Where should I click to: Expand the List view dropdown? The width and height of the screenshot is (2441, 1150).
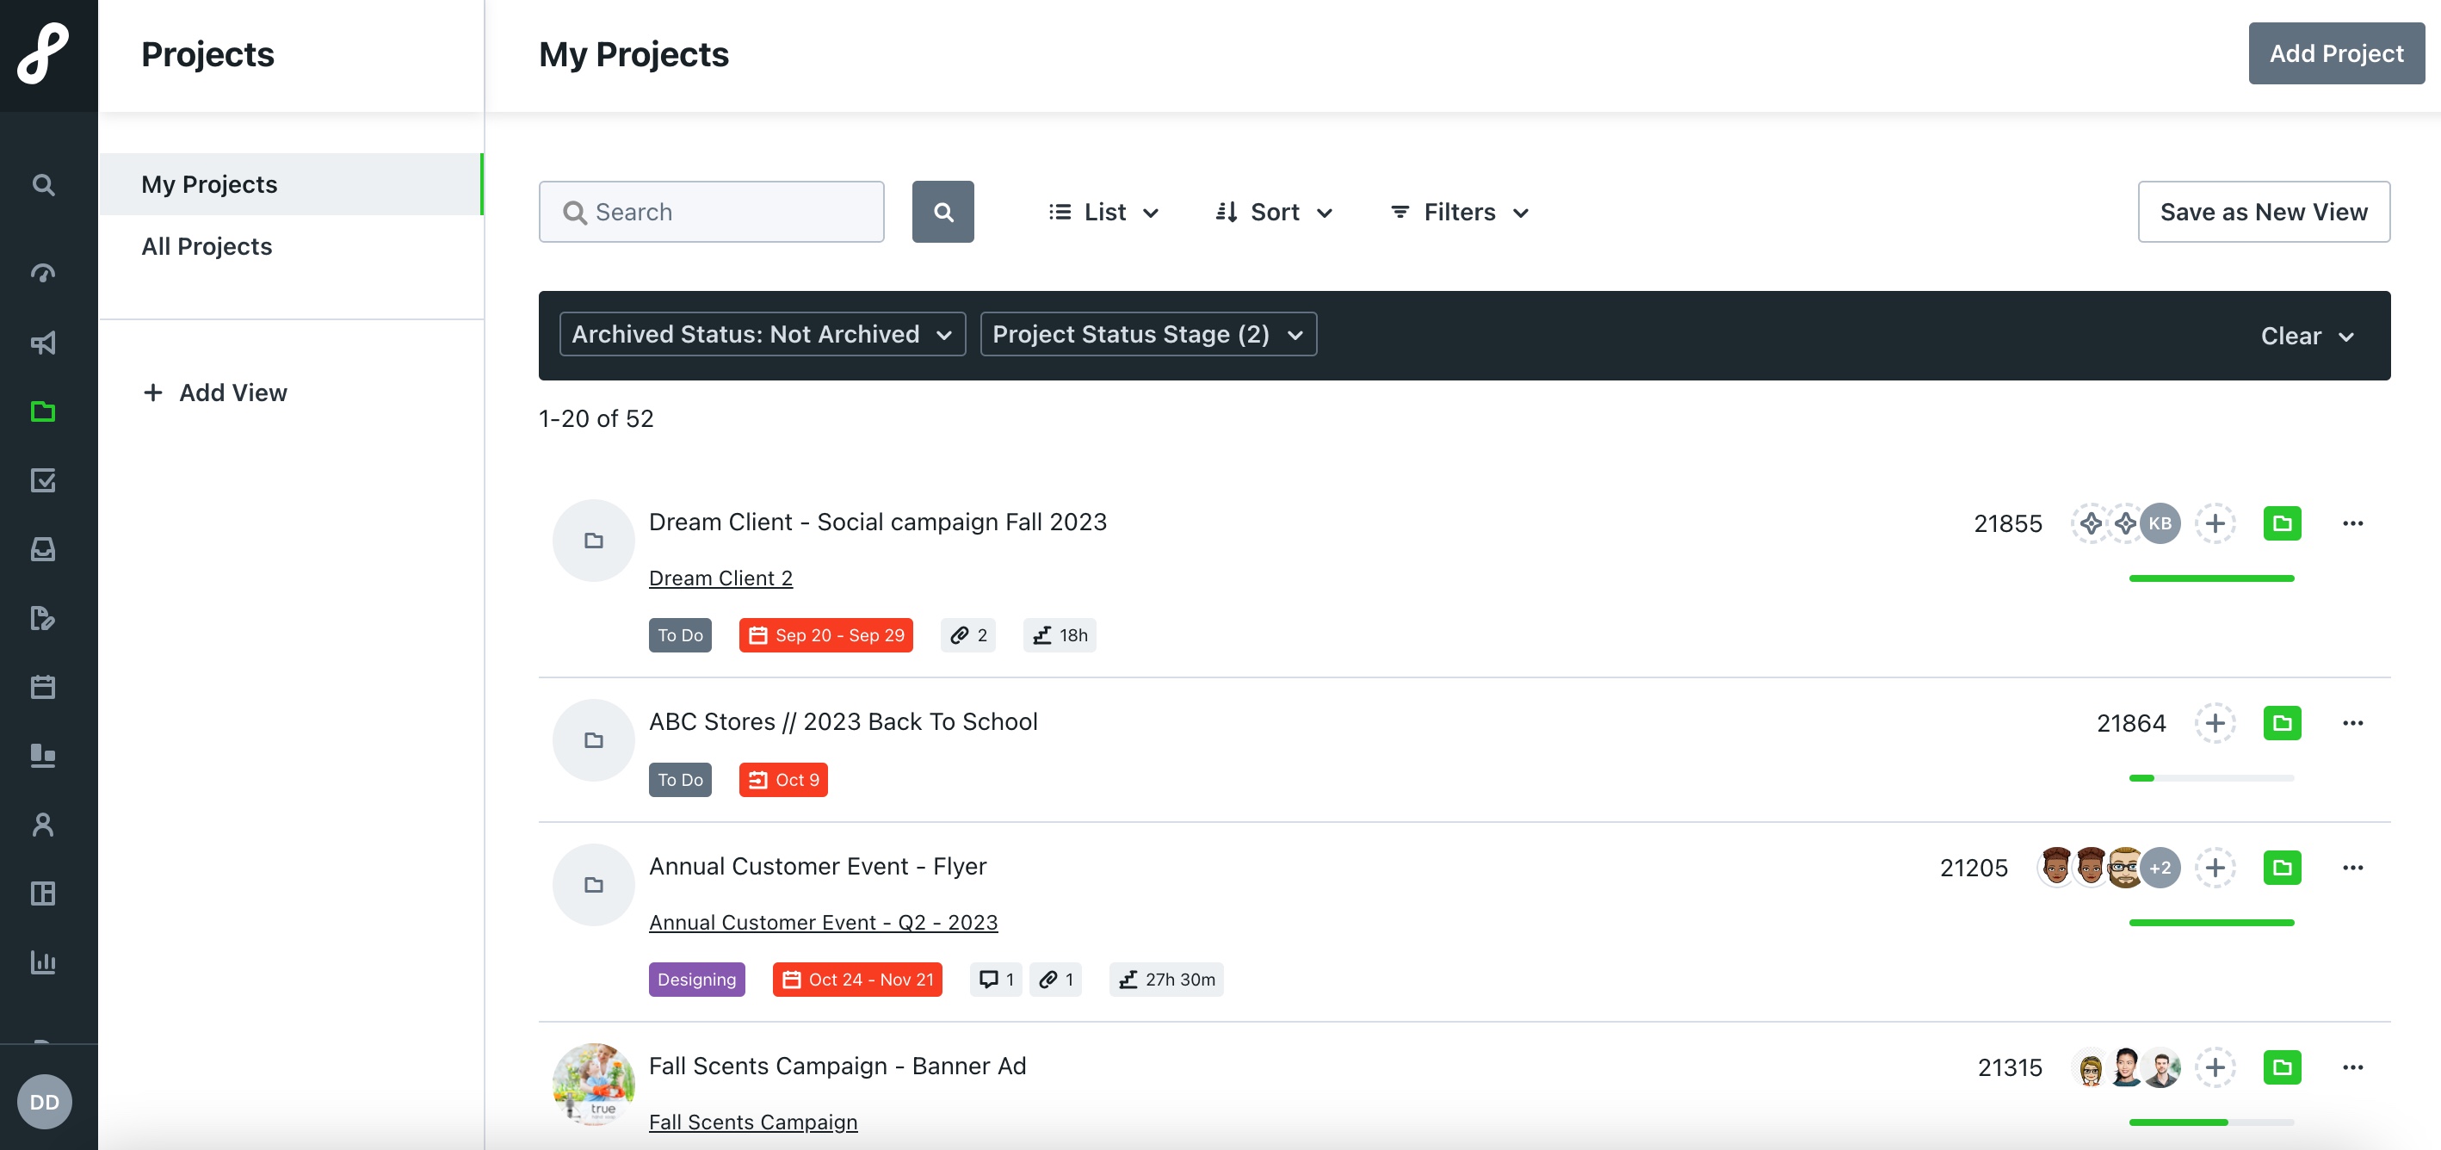pyautogui.click(x=1104, y=213)
